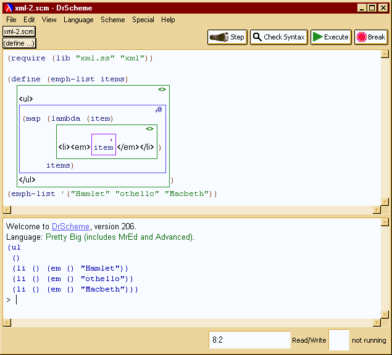Click the 'items)' argument text
The image size is (392, 355).
(x=60, y=165)
